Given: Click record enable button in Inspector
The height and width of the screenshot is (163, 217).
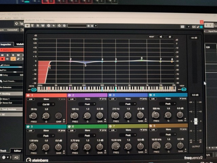Looking at the screenshot, I should click(x=2, y=59).
